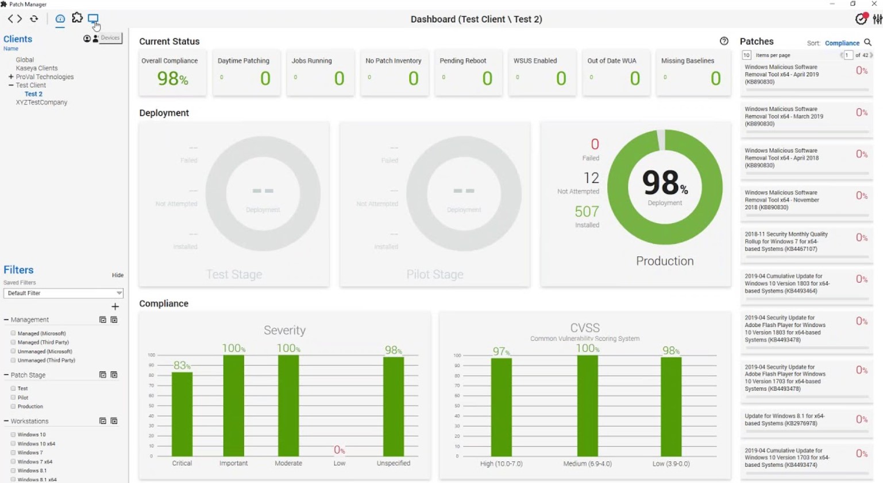Open the Patches puzzle-piece icon
The height and width of the screenshot is (483, 883).
[77, 18]
